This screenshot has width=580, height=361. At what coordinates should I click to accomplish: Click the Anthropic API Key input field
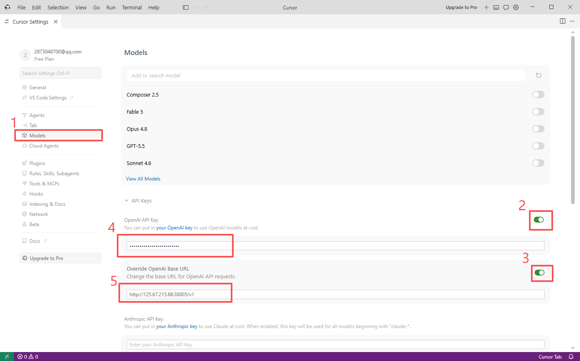pos(335,345)
